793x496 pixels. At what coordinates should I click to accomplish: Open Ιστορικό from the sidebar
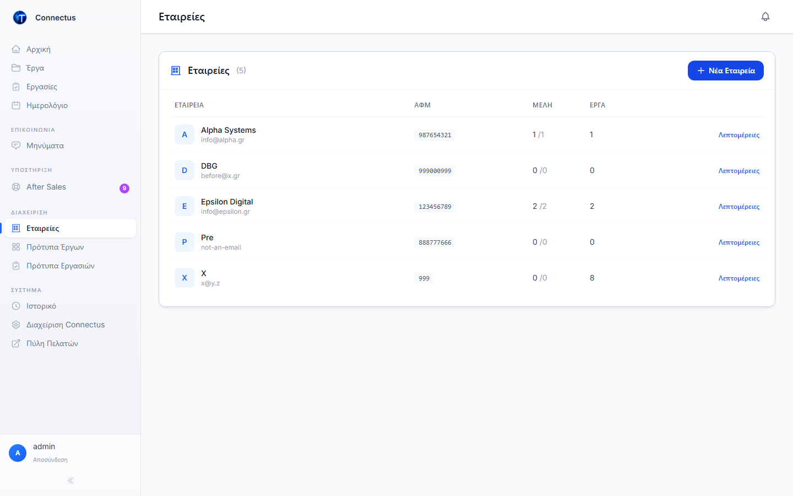[x=70, y=306]
